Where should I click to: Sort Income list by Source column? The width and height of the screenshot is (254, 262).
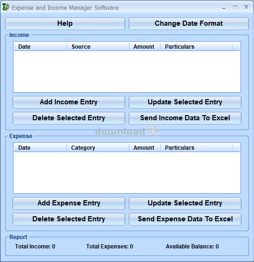point(98,46)
